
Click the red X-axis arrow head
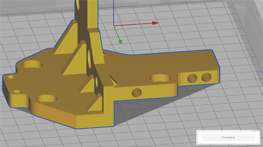[155, 23]
